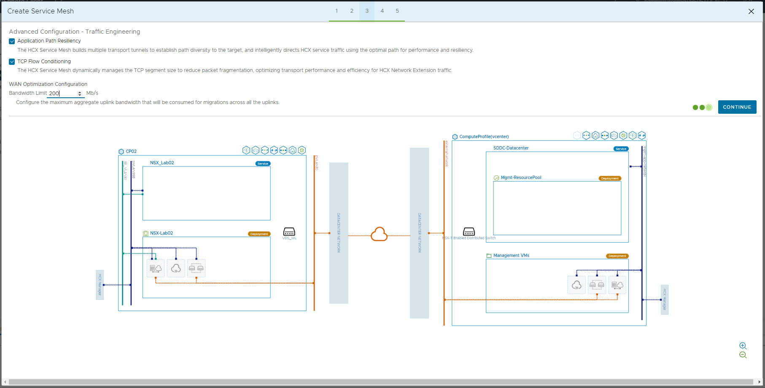Click the ComputeProfile(vcenter) hexagon icon
Image resolution: width=765 pixels, height=388 pixels.
[x=455, y=137]
